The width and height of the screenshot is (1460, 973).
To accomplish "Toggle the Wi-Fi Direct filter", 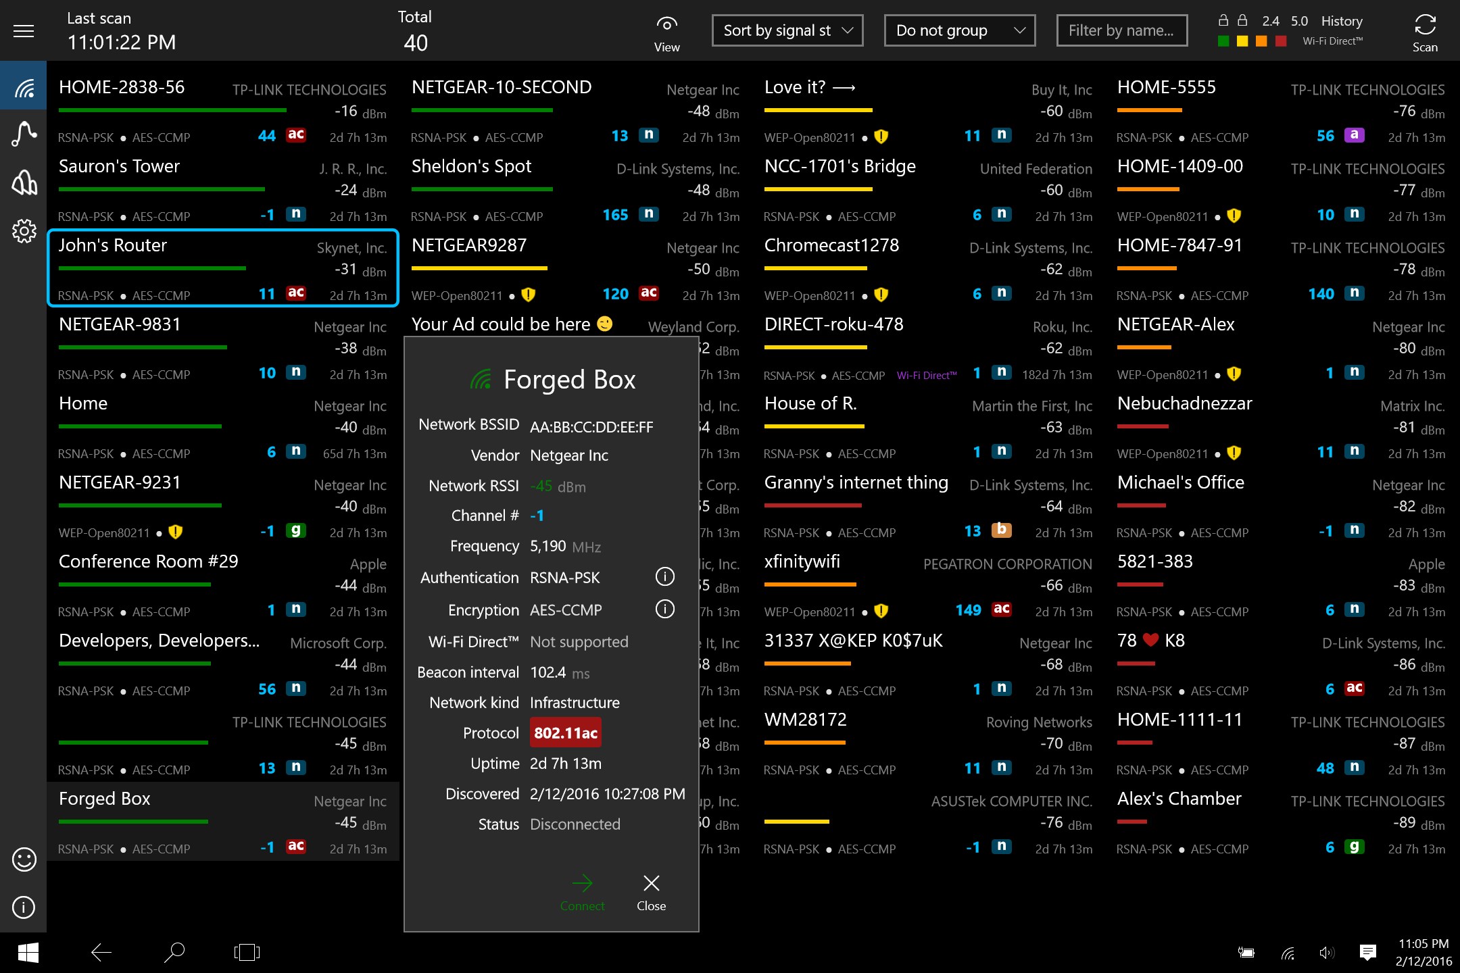I will coord(1332,41).
